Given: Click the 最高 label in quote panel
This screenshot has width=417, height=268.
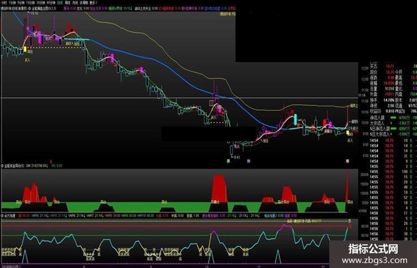Looking at the screenshot, I should tap(398, 77).
